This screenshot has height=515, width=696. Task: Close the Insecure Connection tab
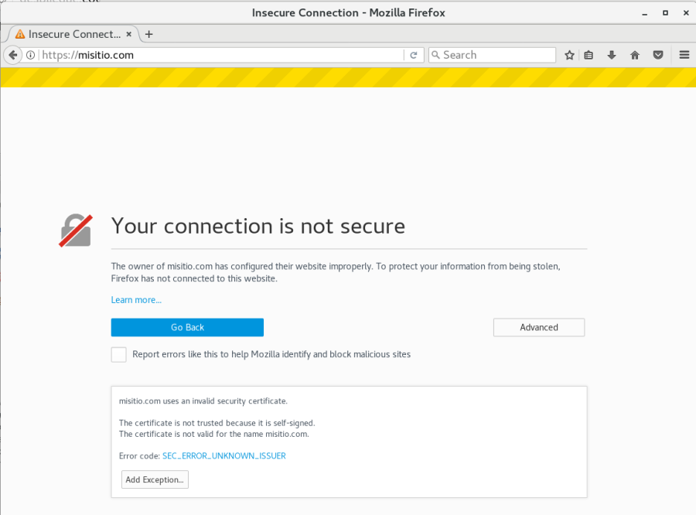[129, 34]
